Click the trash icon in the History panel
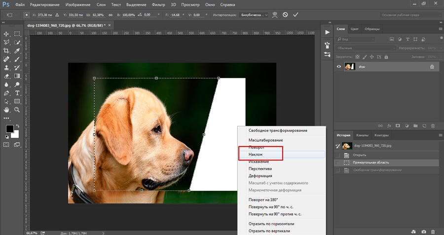This screenshot has height=235, width=444. point(433,231)
